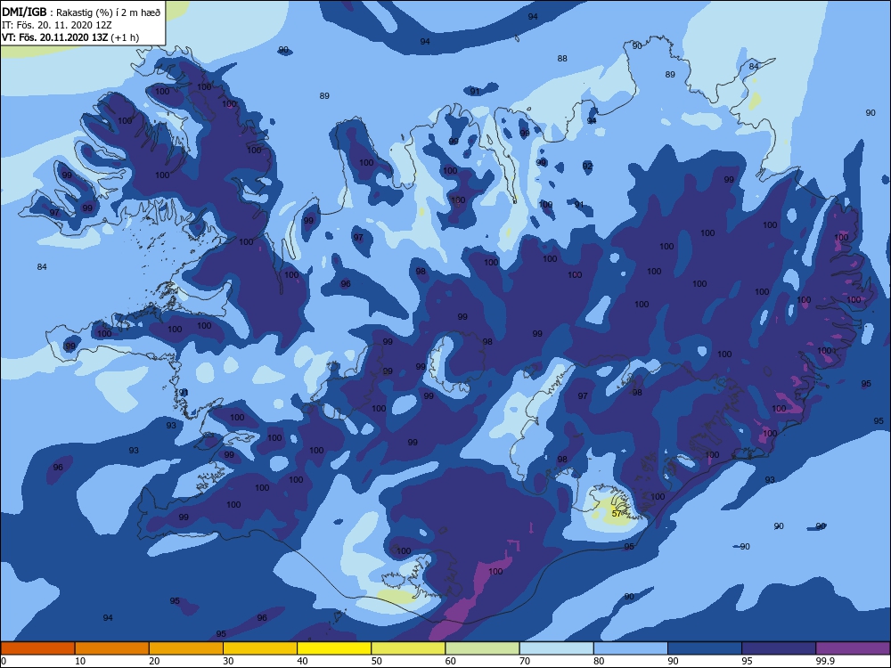Select the 'VT: Fös. 20.11.2020 13Z (+1 h)' line
The image size is (891, 668).
pyautogui.click(x=70, y=37)
